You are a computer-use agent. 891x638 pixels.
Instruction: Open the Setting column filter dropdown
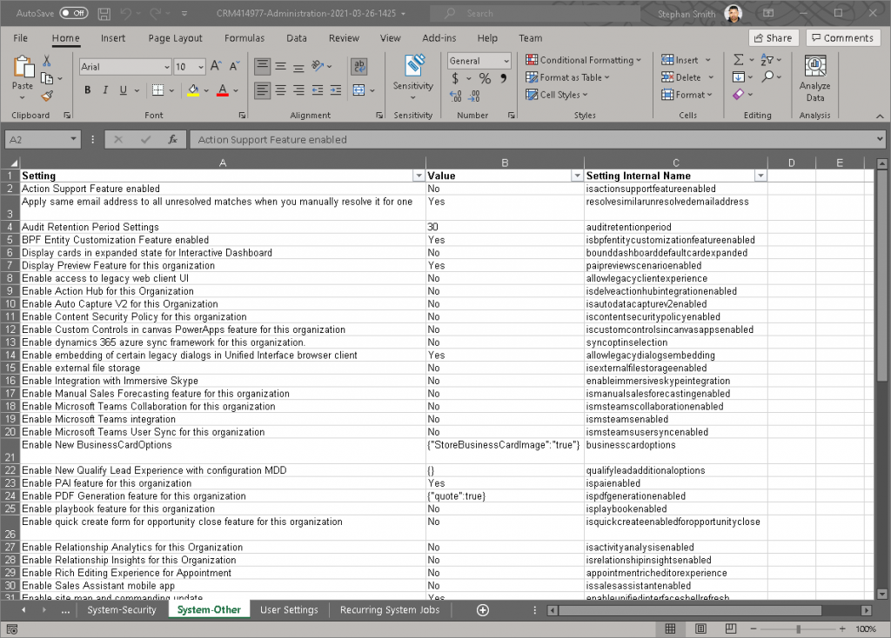point(417,176)
